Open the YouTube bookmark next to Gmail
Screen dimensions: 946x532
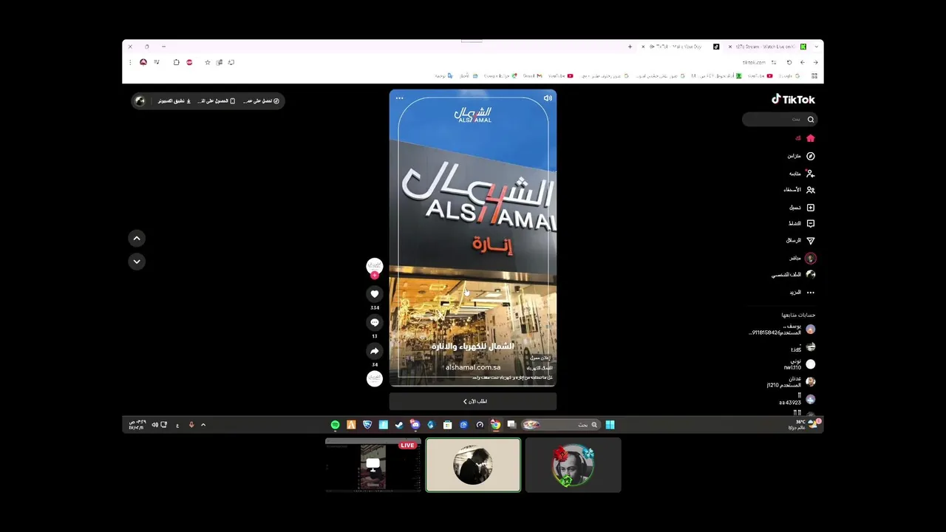[x=560, y=75]
